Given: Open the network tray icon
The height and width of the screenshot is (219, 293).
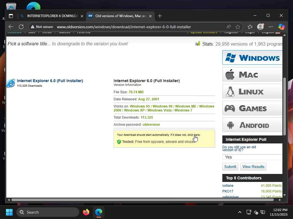Looking at the screenshot, I should coord(249,212).
